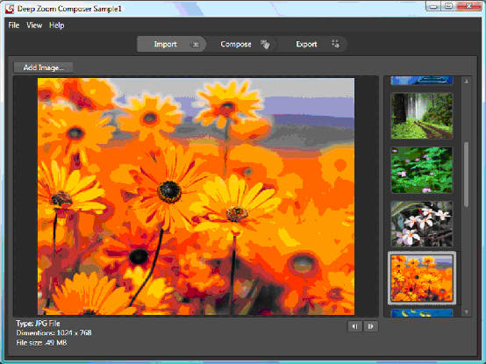
Task: Select the forest path thumbnail
Action: tap(422, 116)
